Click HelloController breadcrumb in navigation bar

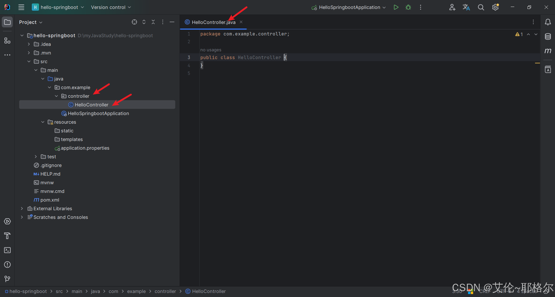[x=206, y=292]
